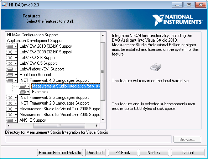The width and height of the screenshot is (208, 159).
Task: Open install-state dropdown for LabVIEW 2010 (32-bit) Support
Action: coord(12,46)
